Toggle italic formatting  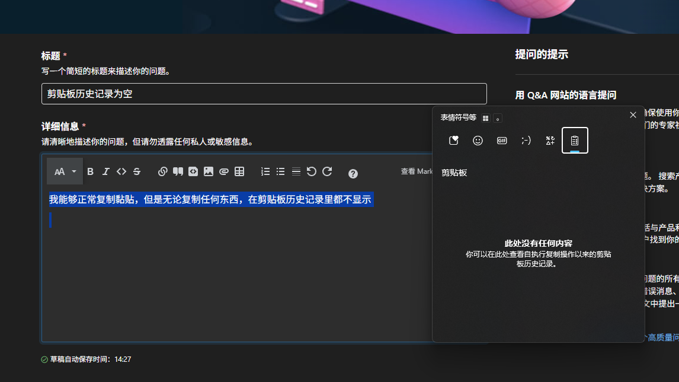pos(106,171)
